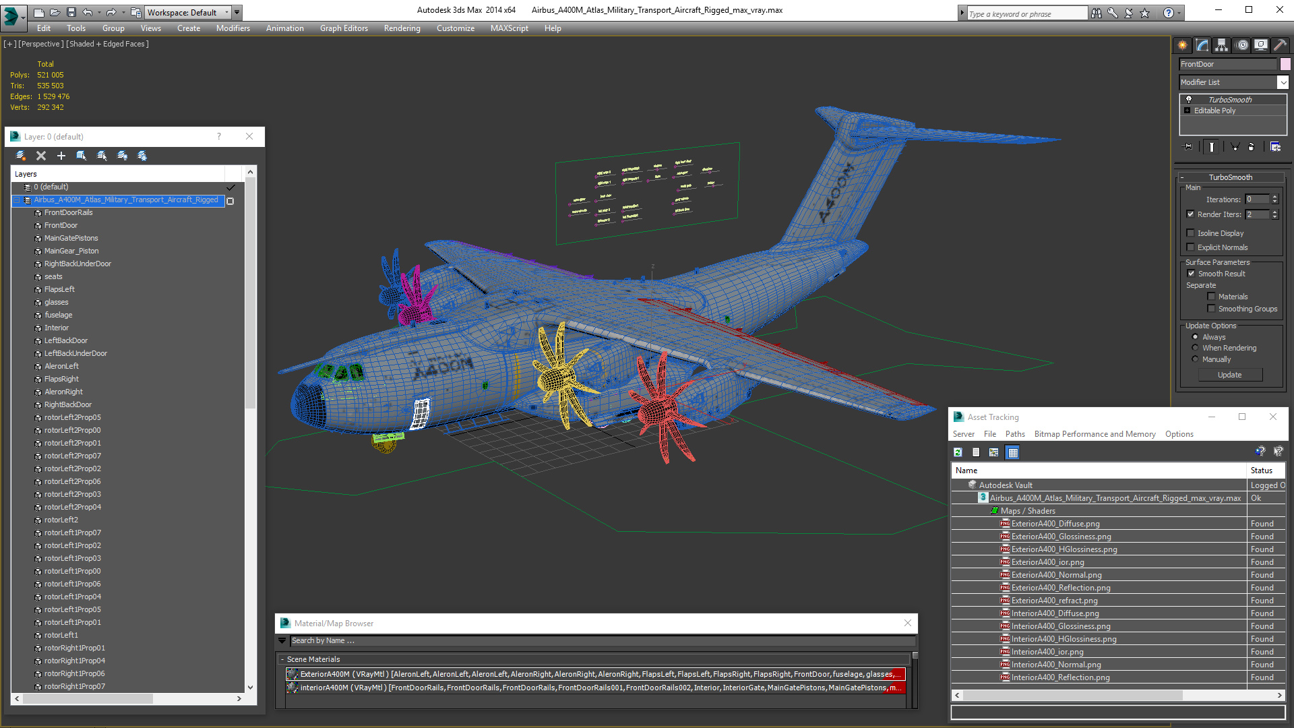Viewport: 1294px width, 728px height.
Task: Toggle Show End Result icon in modifier stack
Action: click(1212, 146)
